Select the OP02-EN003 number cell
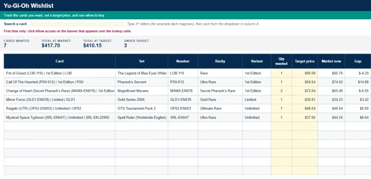The image size is (371, 179). [x=183, y=108]
